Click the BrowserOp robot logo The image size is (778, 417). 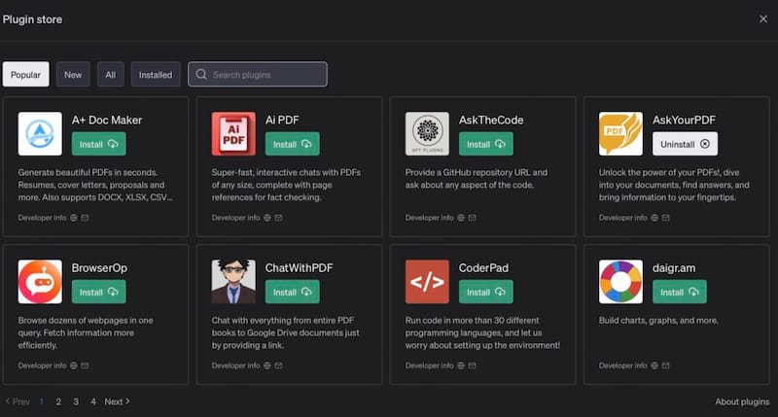(40, 282)
